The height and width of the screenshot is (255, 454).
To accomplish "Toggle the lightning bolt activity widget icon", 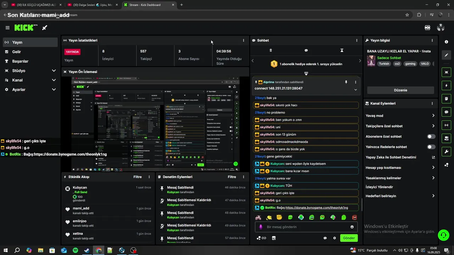I will tap(446, 85).
